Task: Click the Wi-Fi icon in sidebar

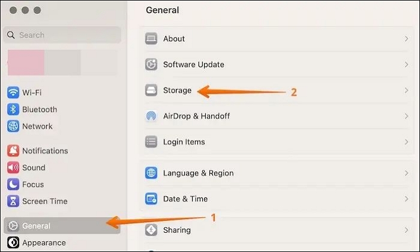Action: (x=13, y=93)
